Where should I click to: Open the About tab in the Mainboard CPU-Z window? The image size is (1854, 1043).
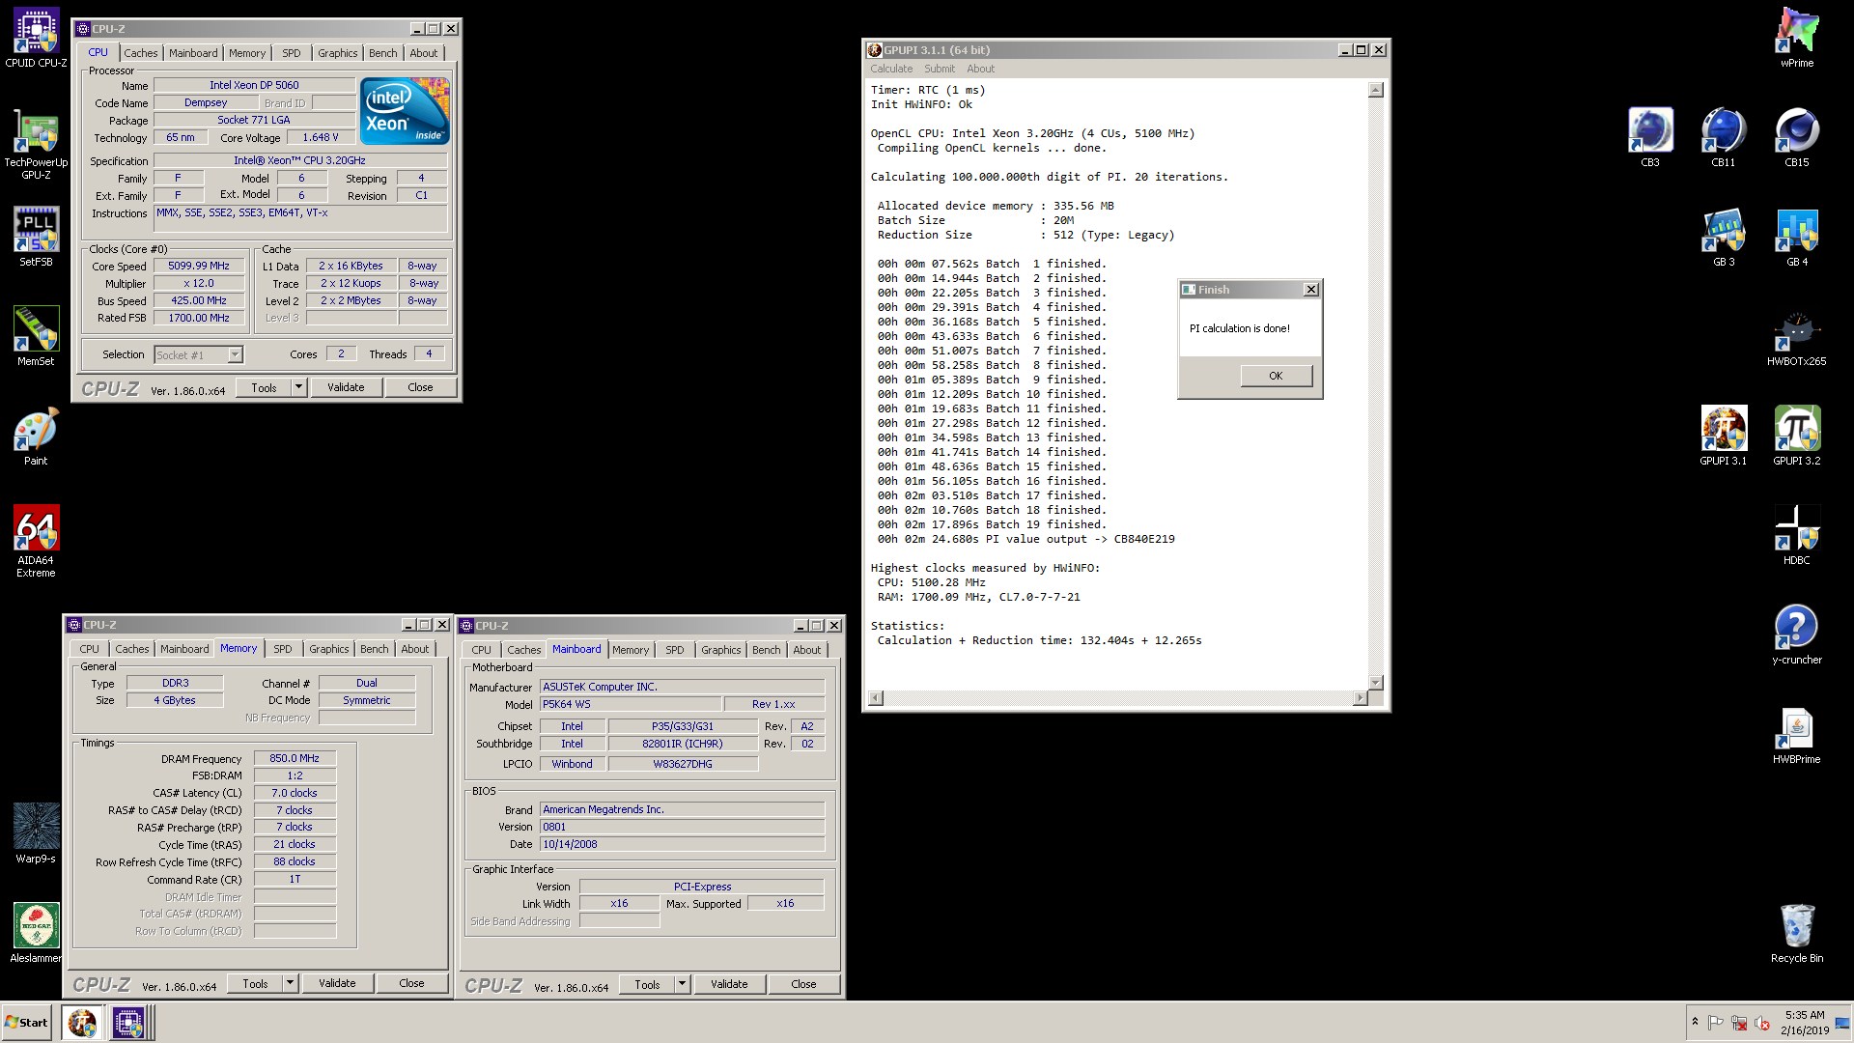[x=806, y=650]
